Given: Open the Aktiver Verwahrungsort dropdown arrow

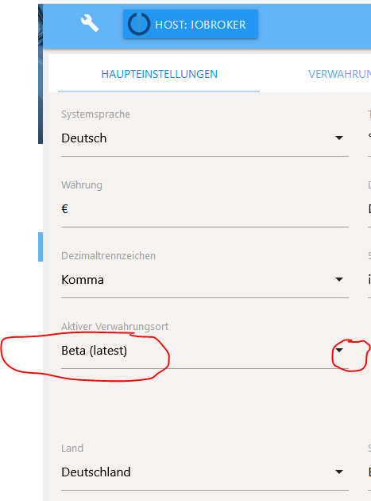Looking at the screenshot, I should [x=339, y=350].
